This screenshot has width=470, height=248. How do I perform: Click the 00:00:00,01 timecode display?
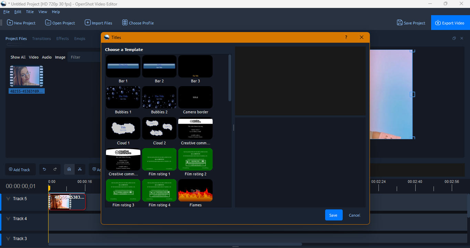(x=21, y=186)
